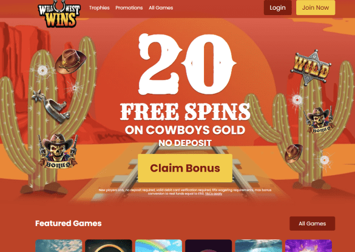Open the rainbow game thumbnail

tap(158, 246)
